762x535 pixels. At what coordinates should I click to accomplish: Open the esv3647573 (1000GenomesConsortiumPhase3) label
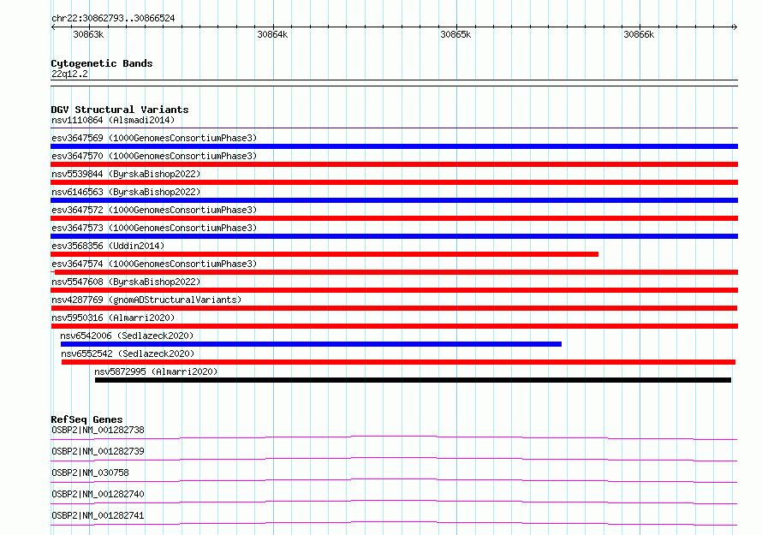[x=154, y=228]
